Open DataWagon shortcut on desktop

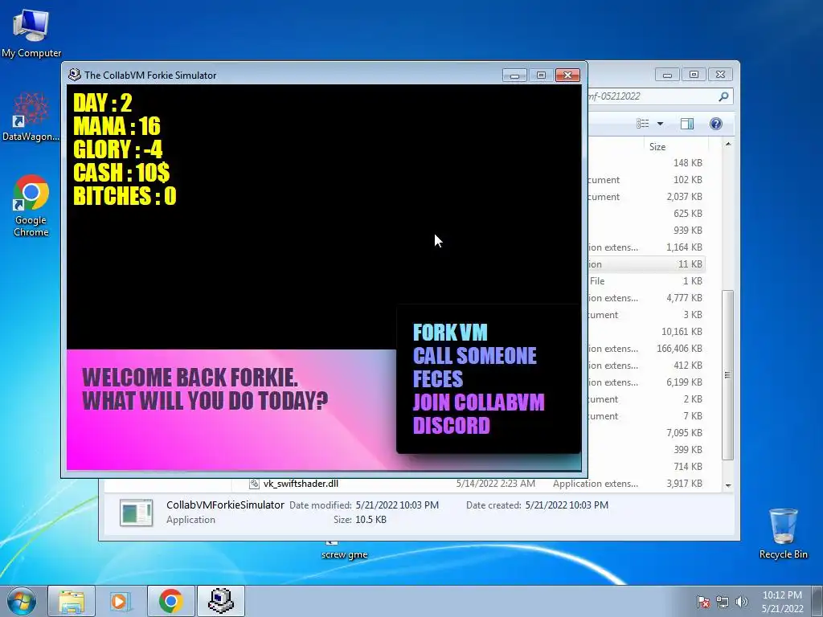[x=31, y=117]
